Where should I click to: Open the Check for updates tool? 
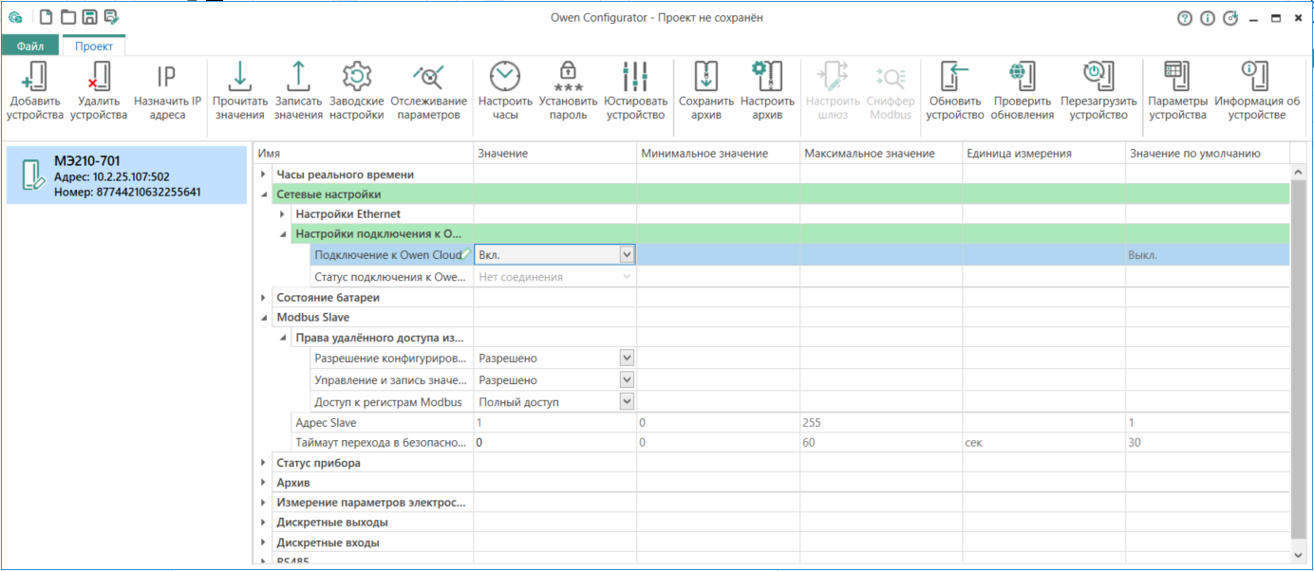[x=1022, y=77]
